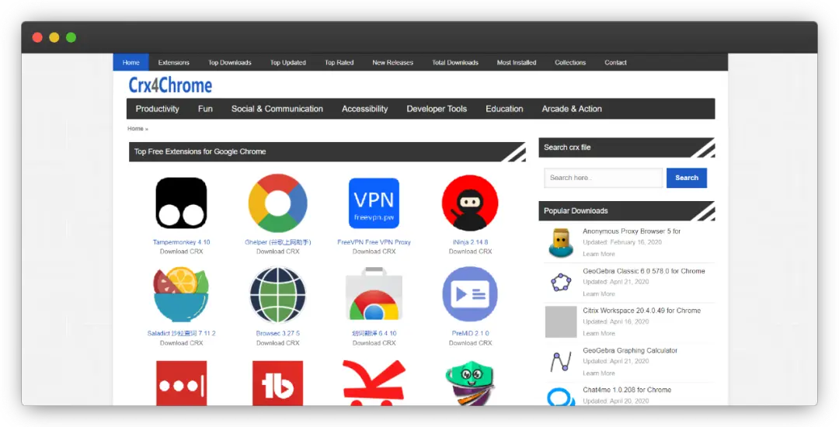839x427 pixels.
Task: Switch to Top Downloads nav item
Action: point(229,63)
